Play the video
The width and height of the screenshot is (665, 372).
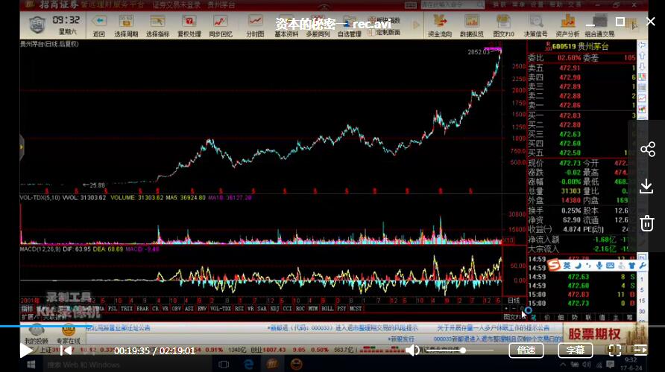point(26,350)
